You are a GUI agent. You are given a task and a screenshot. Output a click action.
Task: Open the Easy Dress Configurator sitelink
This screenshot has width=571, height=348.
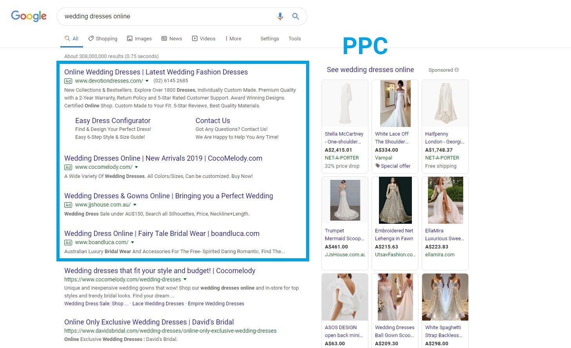(x=113, y=121)
